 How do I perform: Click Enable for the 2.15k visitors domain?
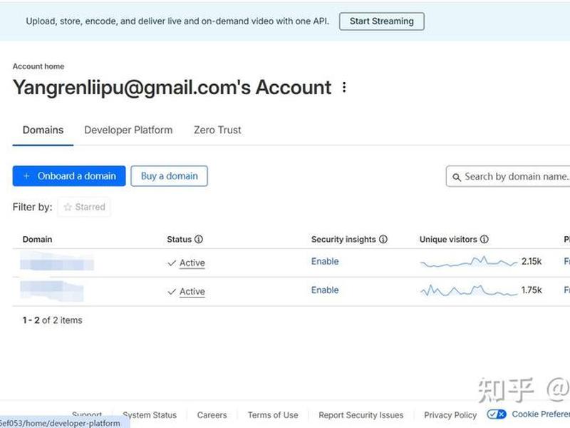click(325, 261)
